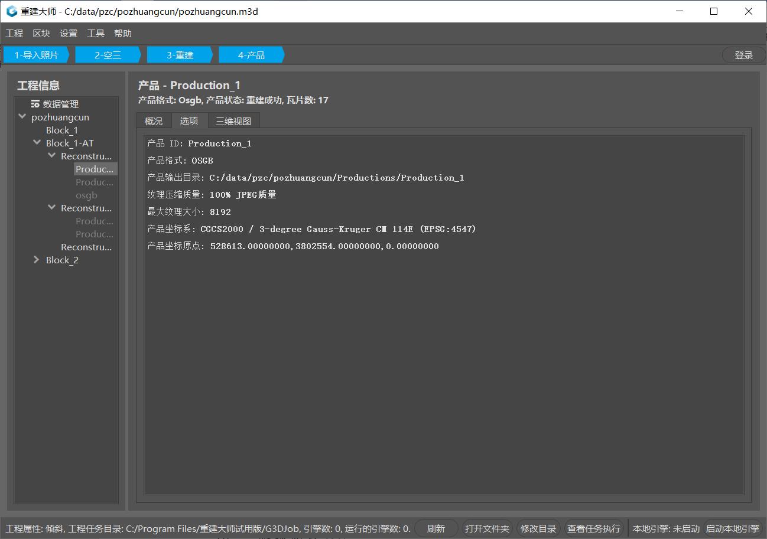Select the Reconstru... item without an arrow
Viewport: 767px width, 539px height.
(x=86, y=247)
